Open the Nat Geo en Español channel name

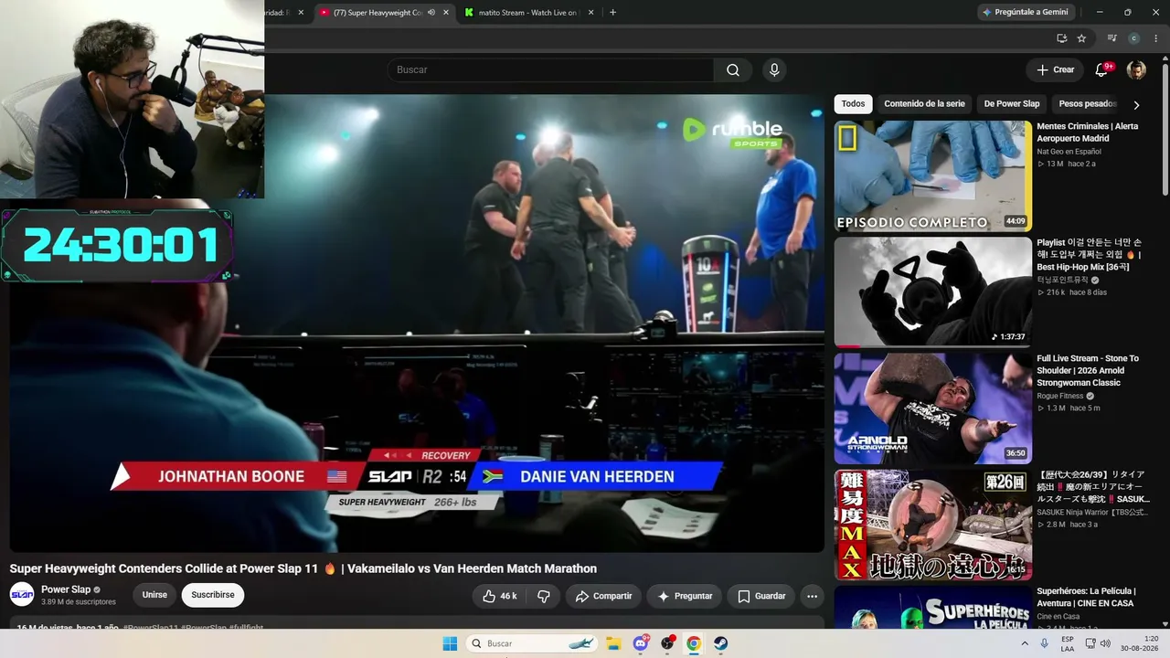(x=1069, y=152)
